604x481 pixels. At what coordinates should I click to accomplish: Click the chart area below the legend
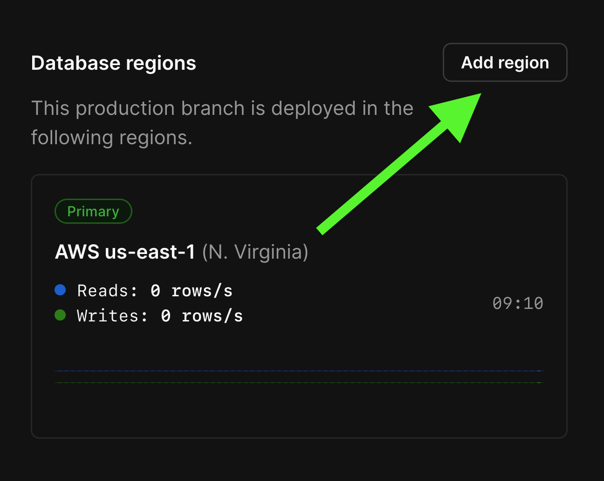(298, 377)
